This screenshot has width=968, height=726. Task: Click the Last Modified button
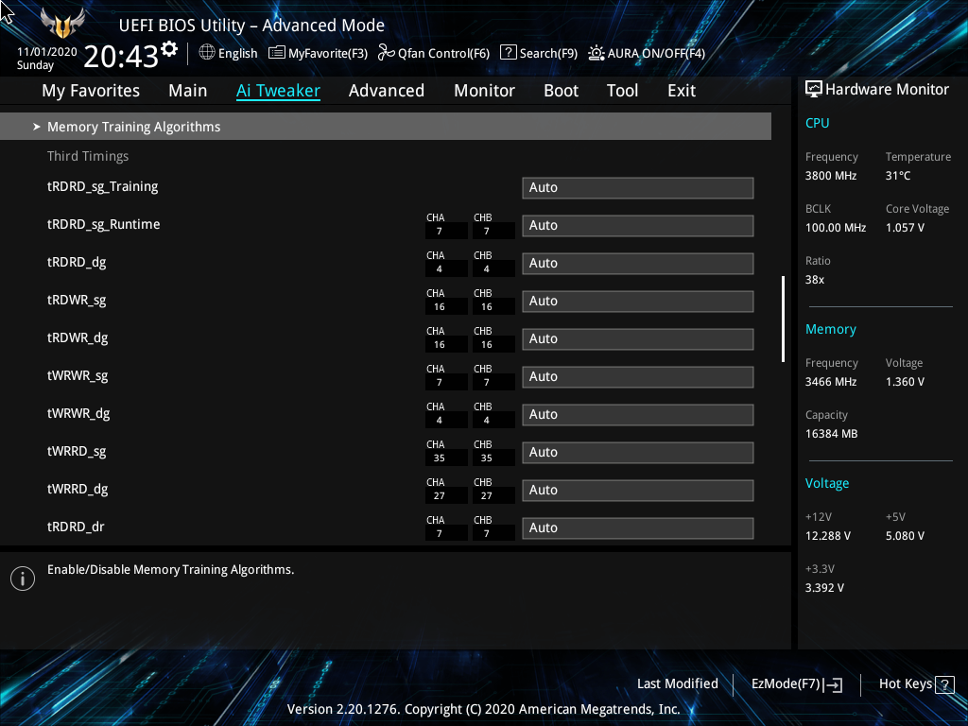(677, 683)
